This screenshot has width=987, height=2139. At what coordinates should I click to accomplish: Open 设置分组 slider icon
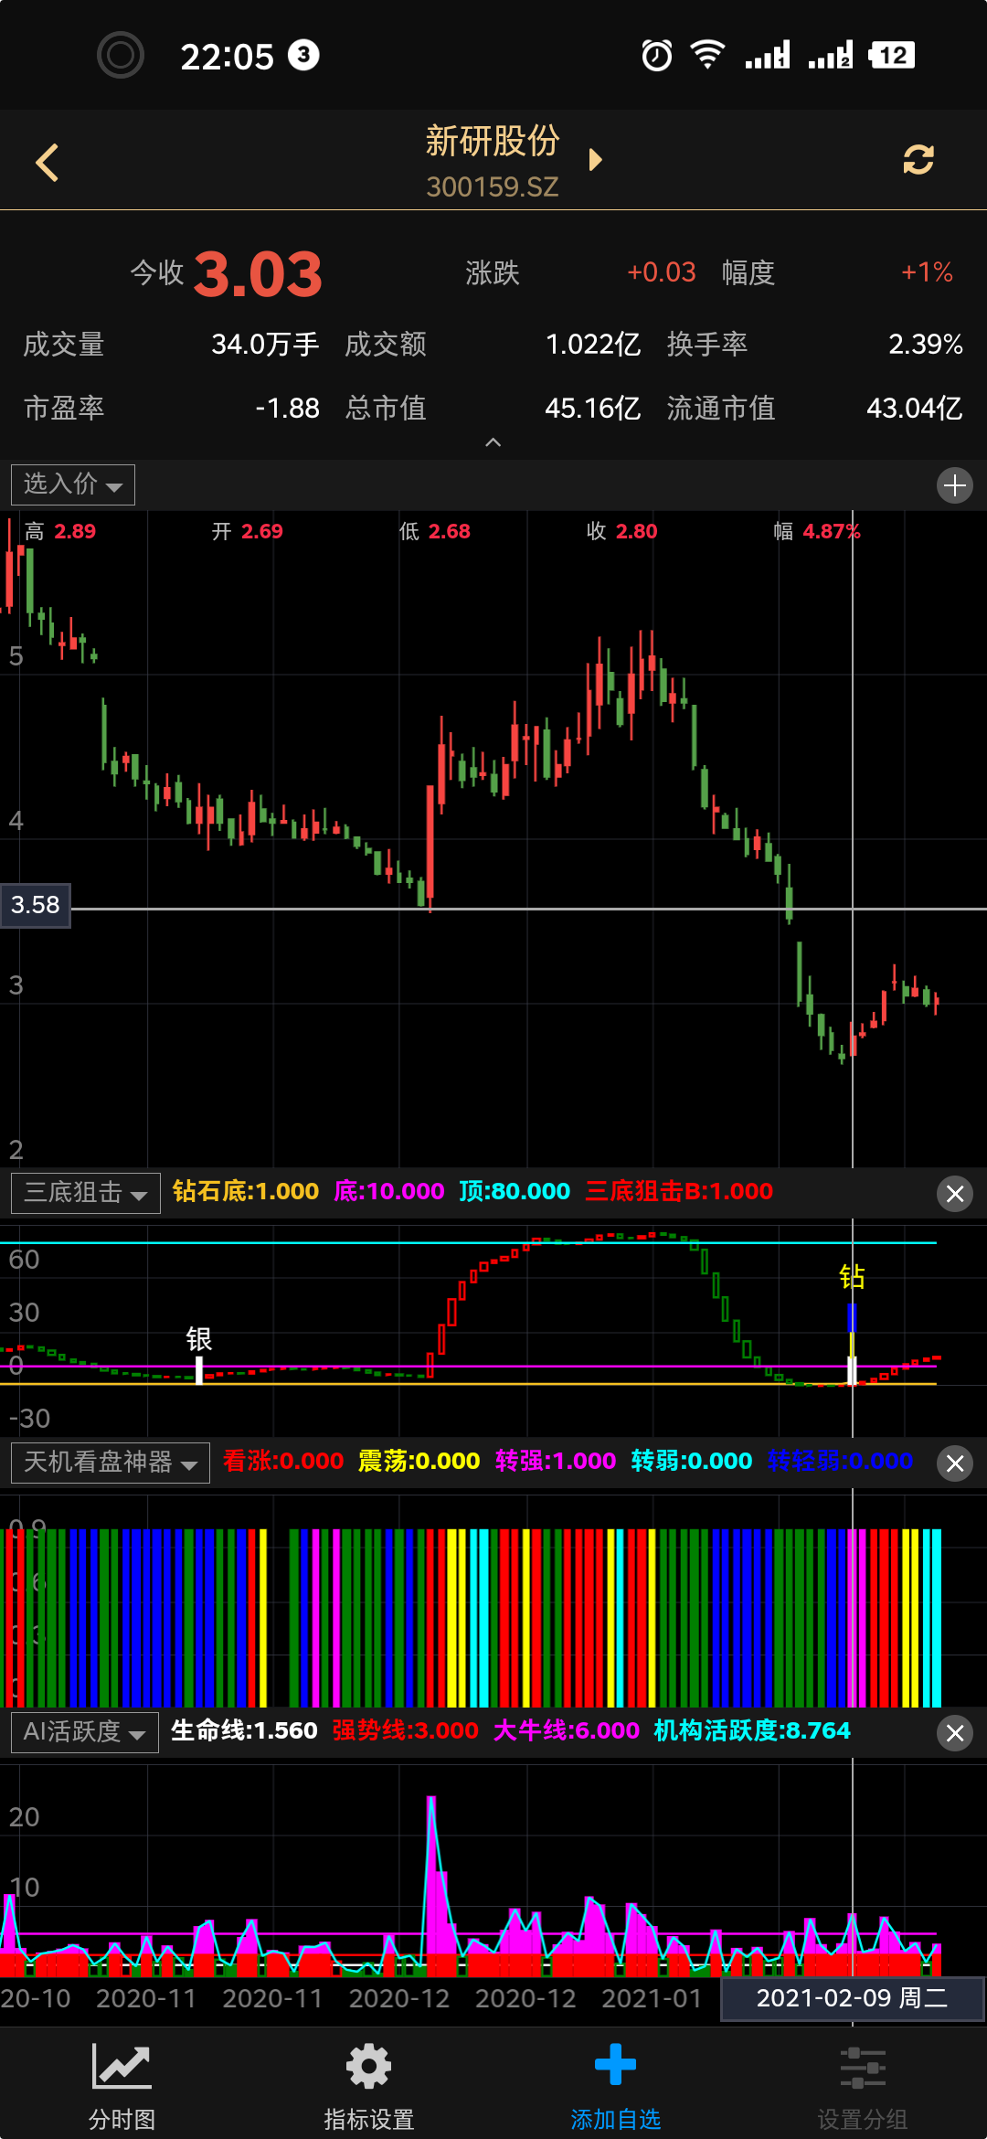pyautogui.click(x=862, y=2079)
